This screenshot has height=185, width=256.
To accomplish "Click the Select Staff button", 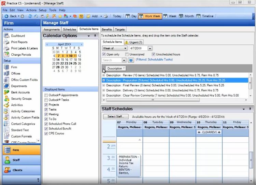I will [x=116, y=117].
